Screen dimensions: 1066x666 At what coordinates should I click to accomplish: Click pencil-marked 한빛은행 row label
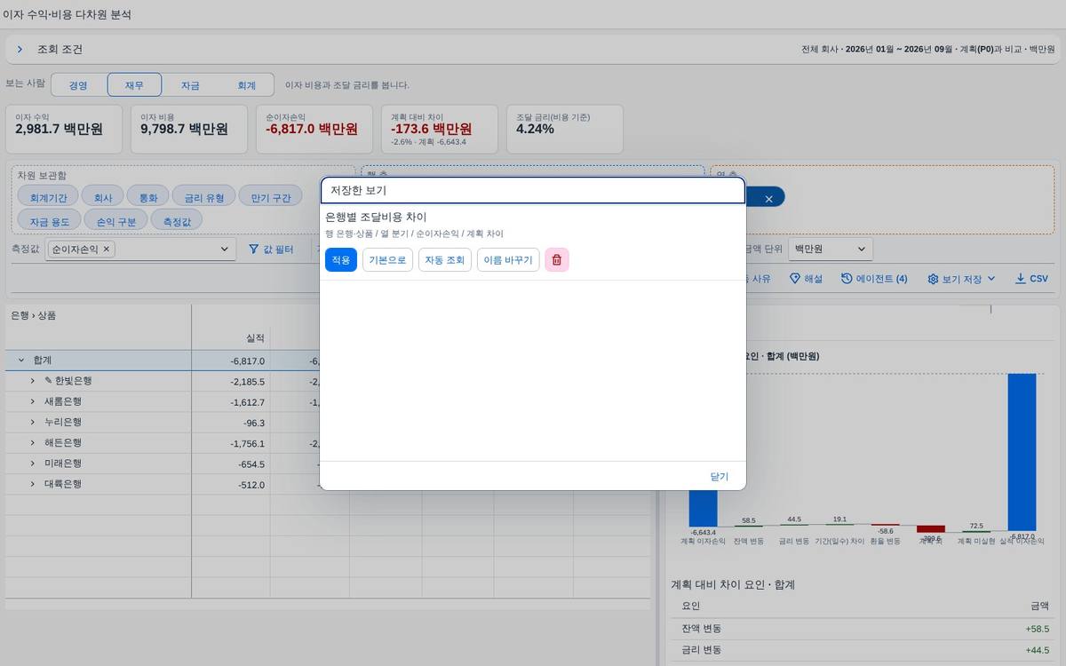click(x=68, y=381)
